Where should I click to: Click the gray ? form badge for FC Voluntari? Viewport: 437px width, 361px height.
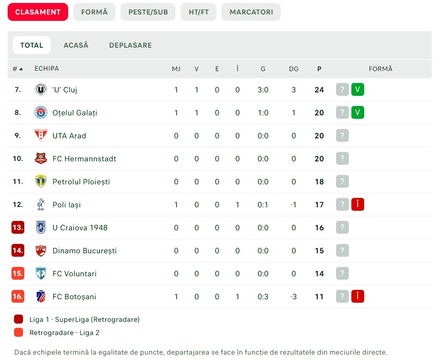tap(342, 274)
